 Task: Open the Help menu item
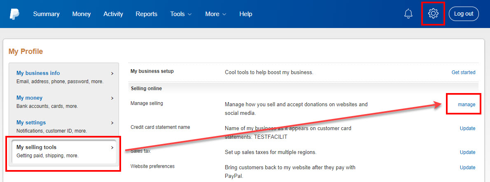coord(245,14)
